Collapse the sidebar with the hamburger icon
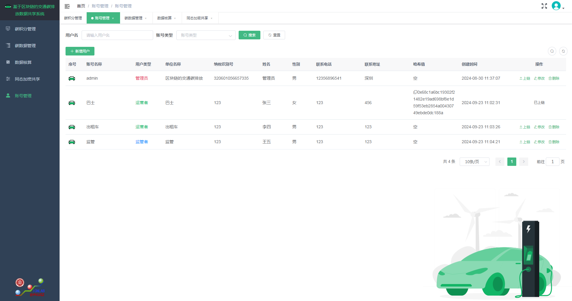572x301 pixels. [67, 6]
